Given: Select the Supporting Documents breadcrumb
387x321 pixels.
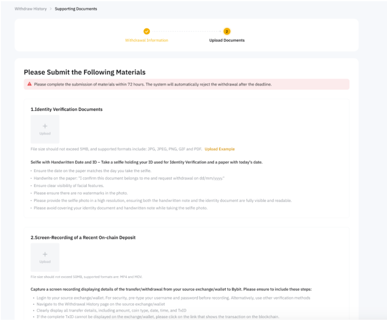Looking at the screenshot, I should [76, 9].
